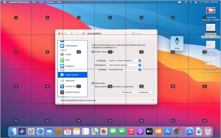Image resolution: width=221 pixels, height=138 pixels.
Task: Open the Apple menu
Action: tap(5, 2)
